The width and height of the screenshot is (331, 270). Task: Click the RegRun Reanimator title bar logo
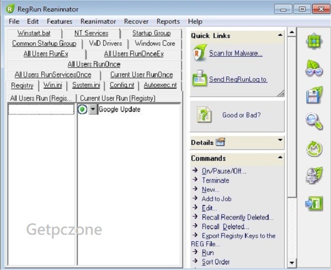(10, 9)
